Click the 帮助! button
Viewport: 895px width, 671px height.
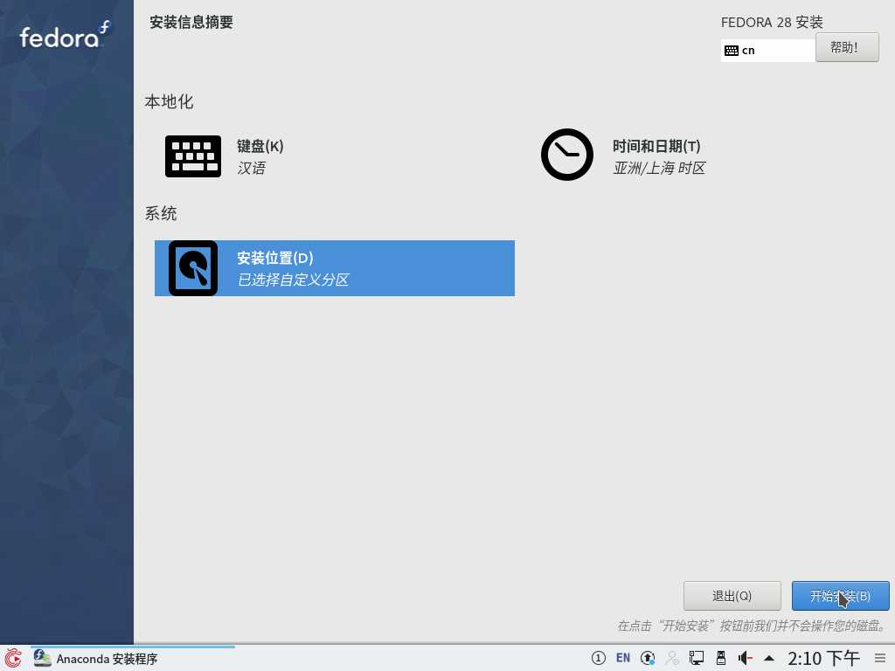846,46
